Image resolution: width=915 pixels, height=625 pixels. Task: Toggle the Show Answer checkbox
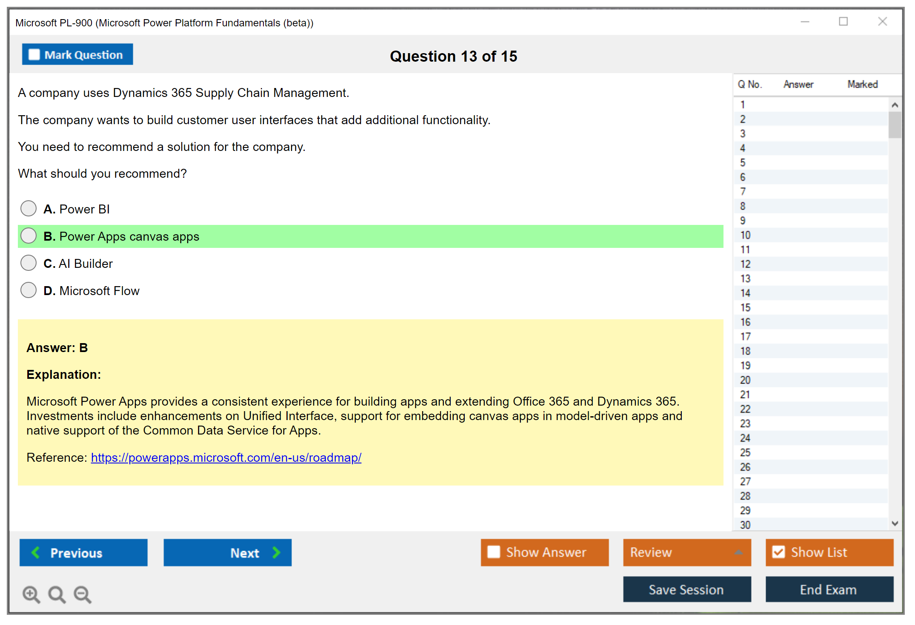pyautogui.click(x=494, y=552)
